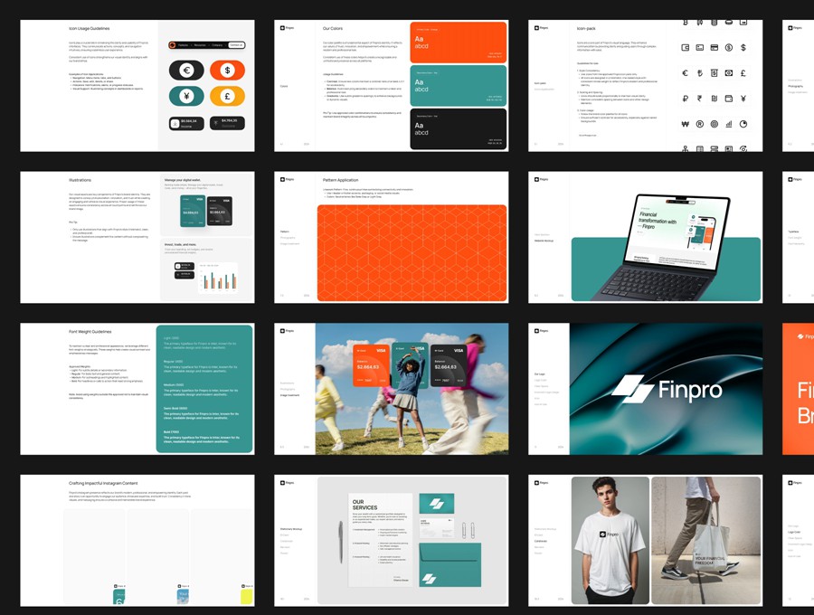This screenshot has height=615, width=814.
Task: Open the Features dropdown in the mockup navbar
Action: [x=184, y=45]
